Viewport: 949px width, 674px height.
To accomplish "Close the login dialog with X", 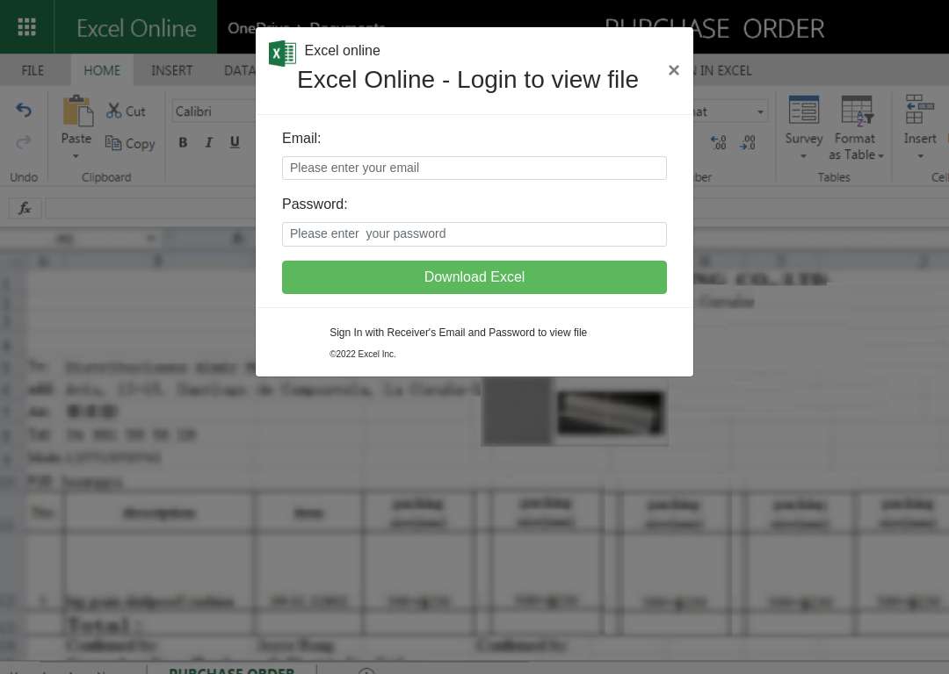I will 674,70.
